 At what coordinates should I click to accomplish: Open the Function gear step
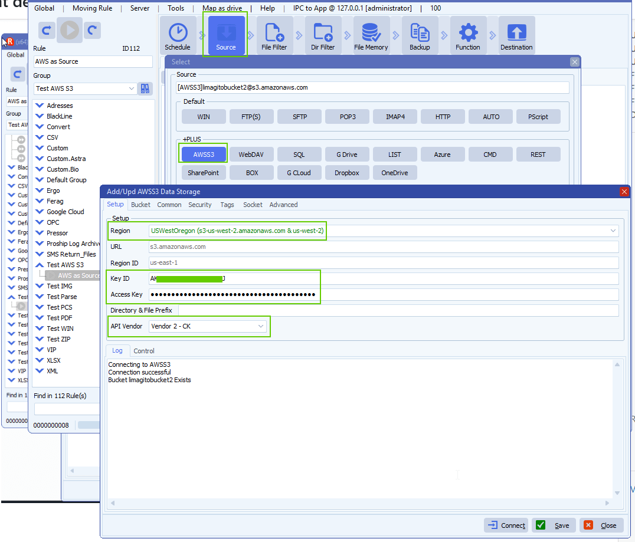(468, 35)
